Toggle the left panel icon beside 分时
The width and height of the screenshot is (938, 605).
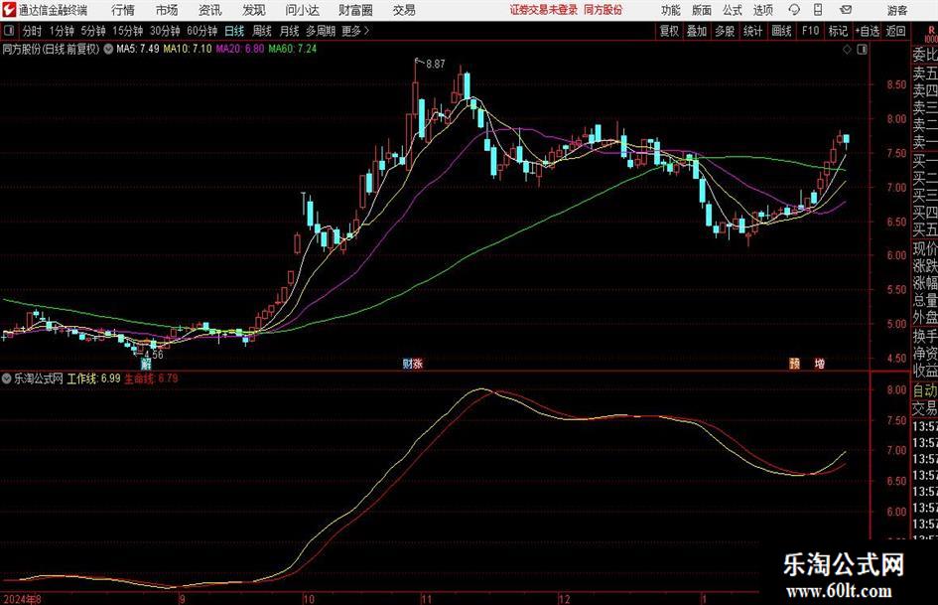(9, 31)
